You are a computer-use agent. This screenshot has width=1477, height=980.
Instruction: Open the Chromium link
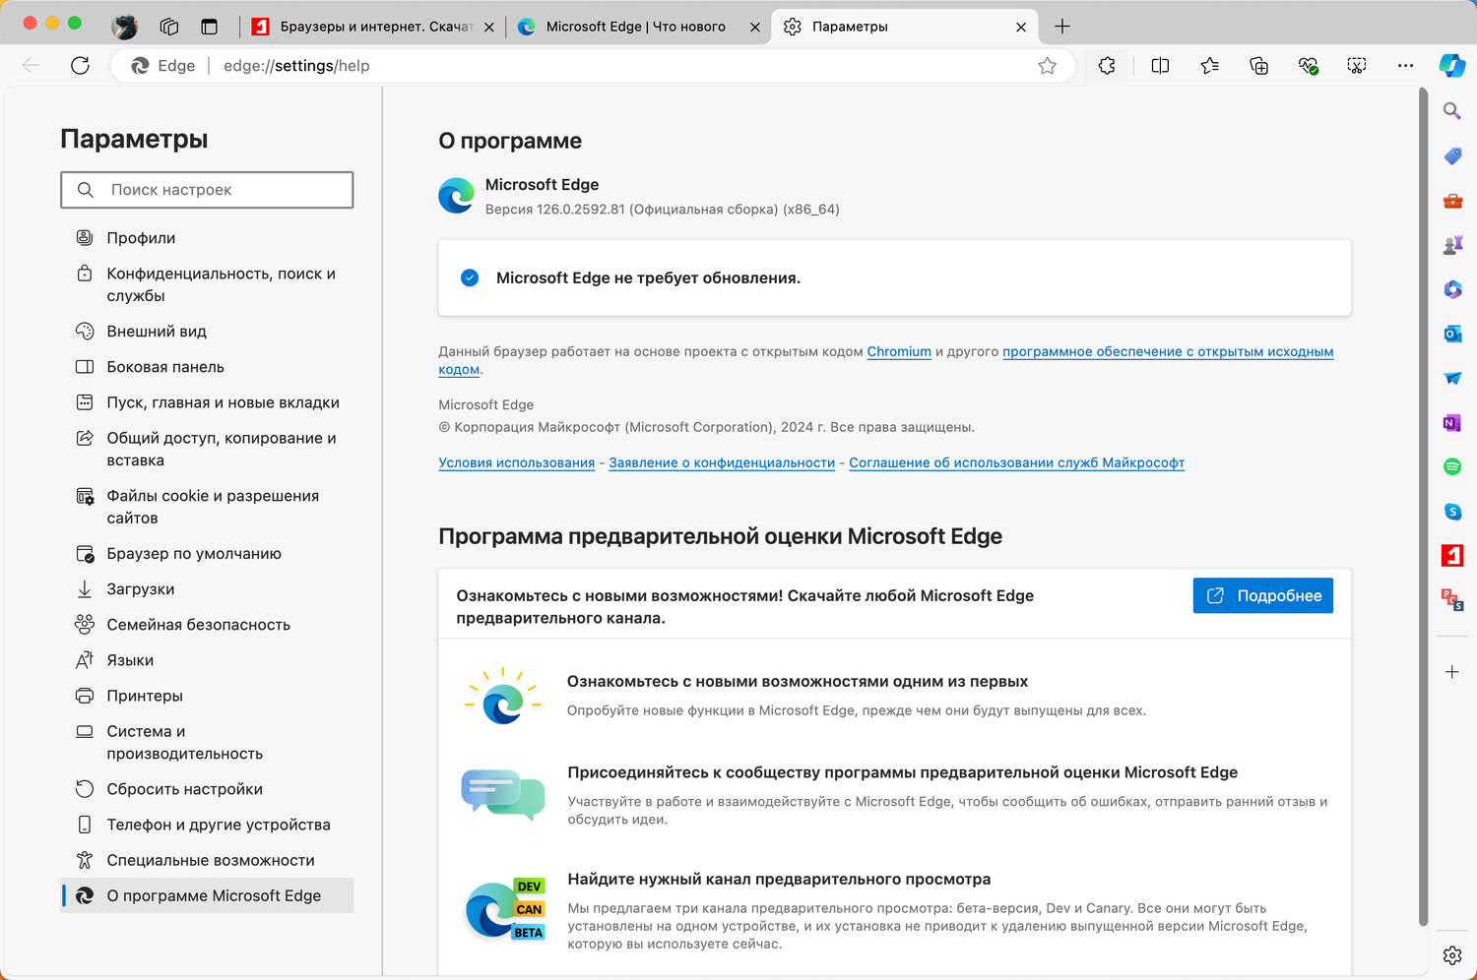[x=899, y=351]
